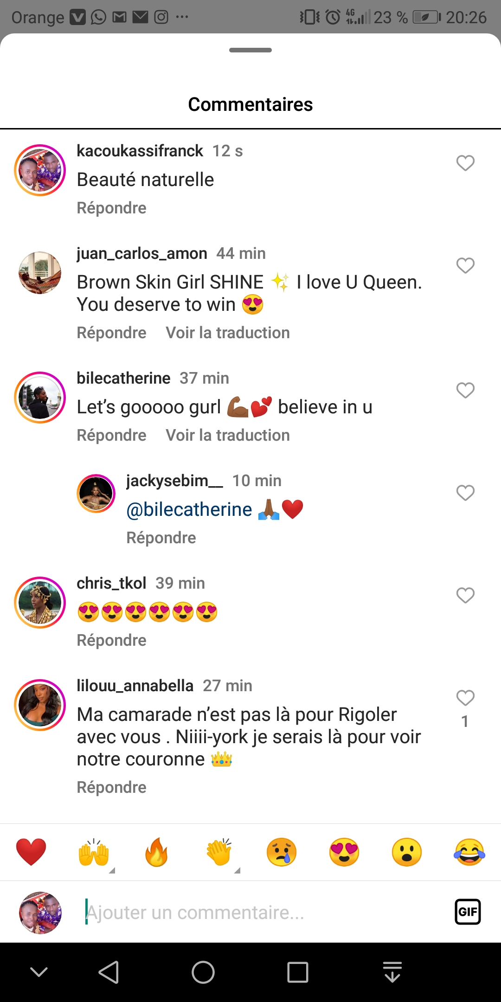Open chris_tkol's profile picture
This screenshot has width=501, height=1002.
coord(40,603)
